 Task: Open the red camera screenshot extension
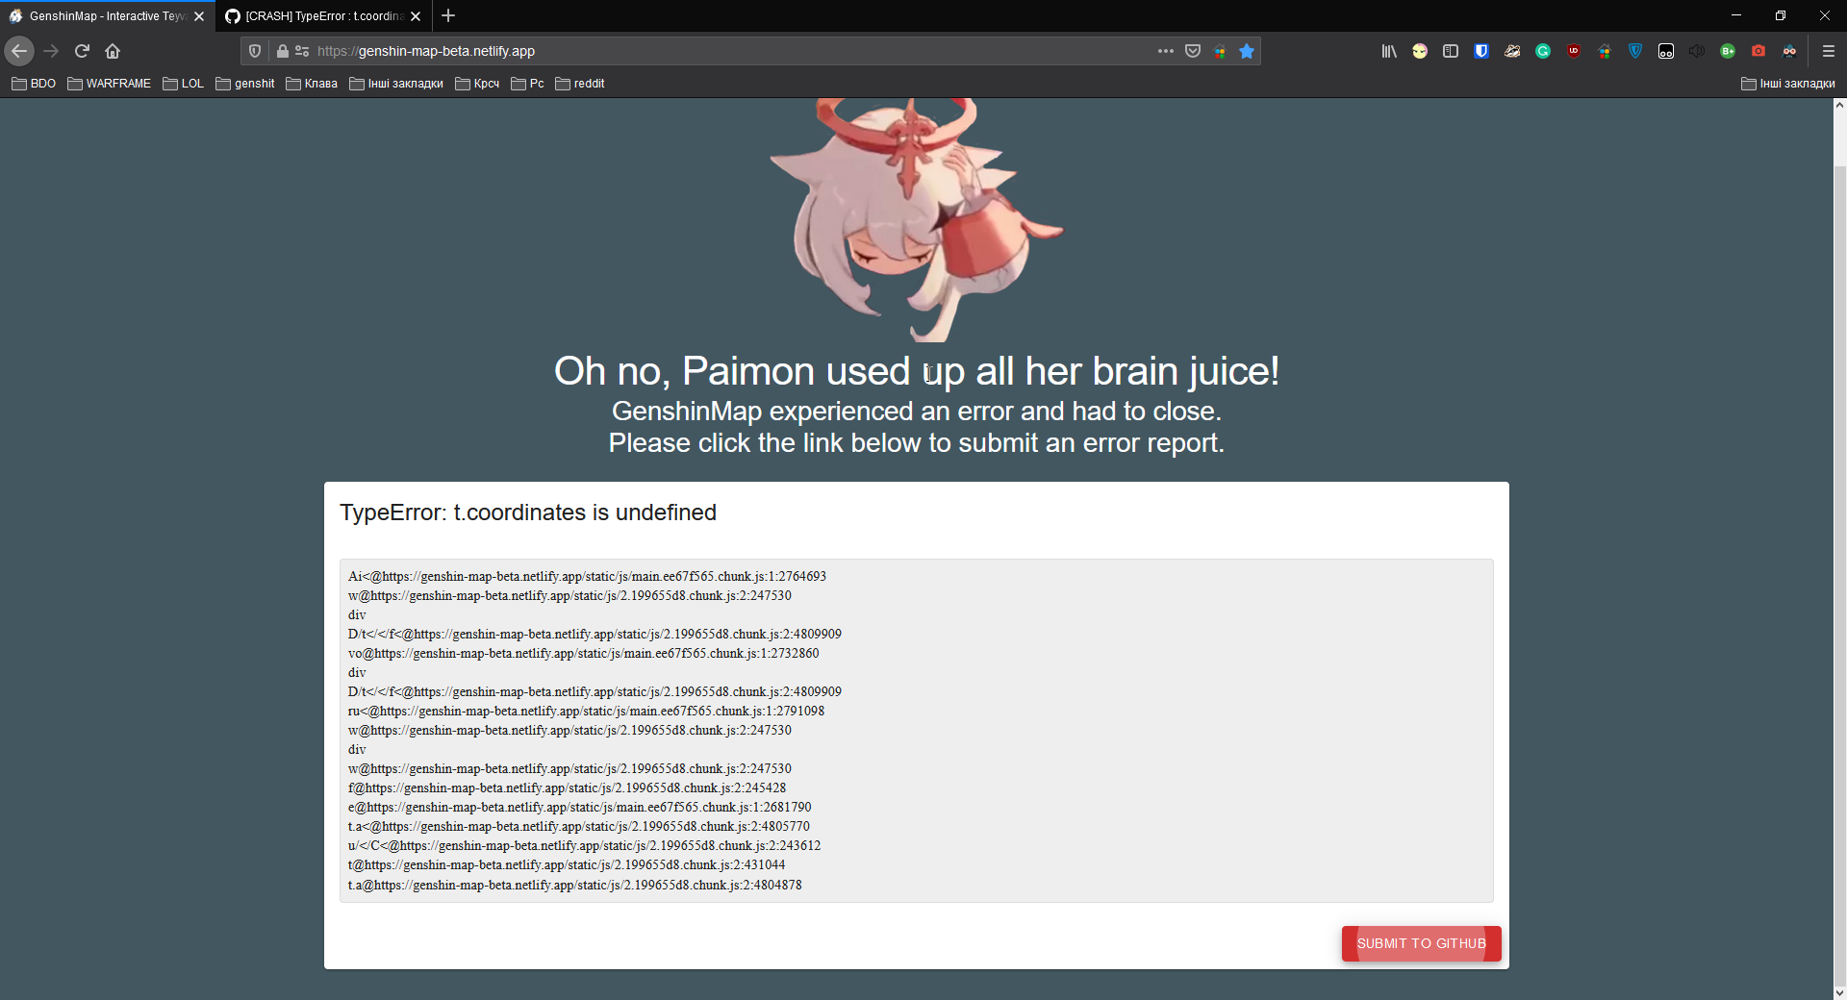[1758, 51]
